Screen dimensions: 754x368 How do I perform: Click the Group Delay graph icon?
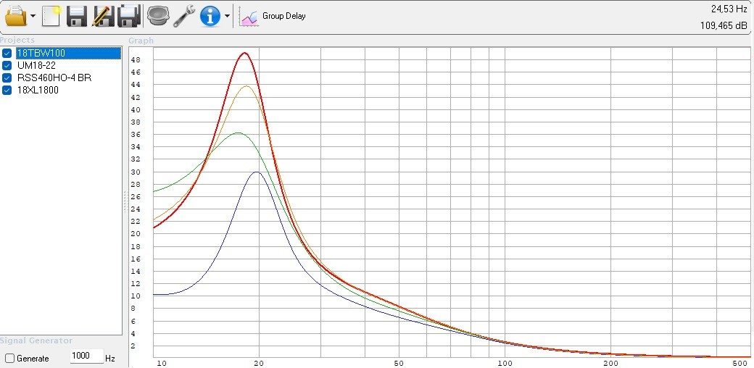point(249,17)
